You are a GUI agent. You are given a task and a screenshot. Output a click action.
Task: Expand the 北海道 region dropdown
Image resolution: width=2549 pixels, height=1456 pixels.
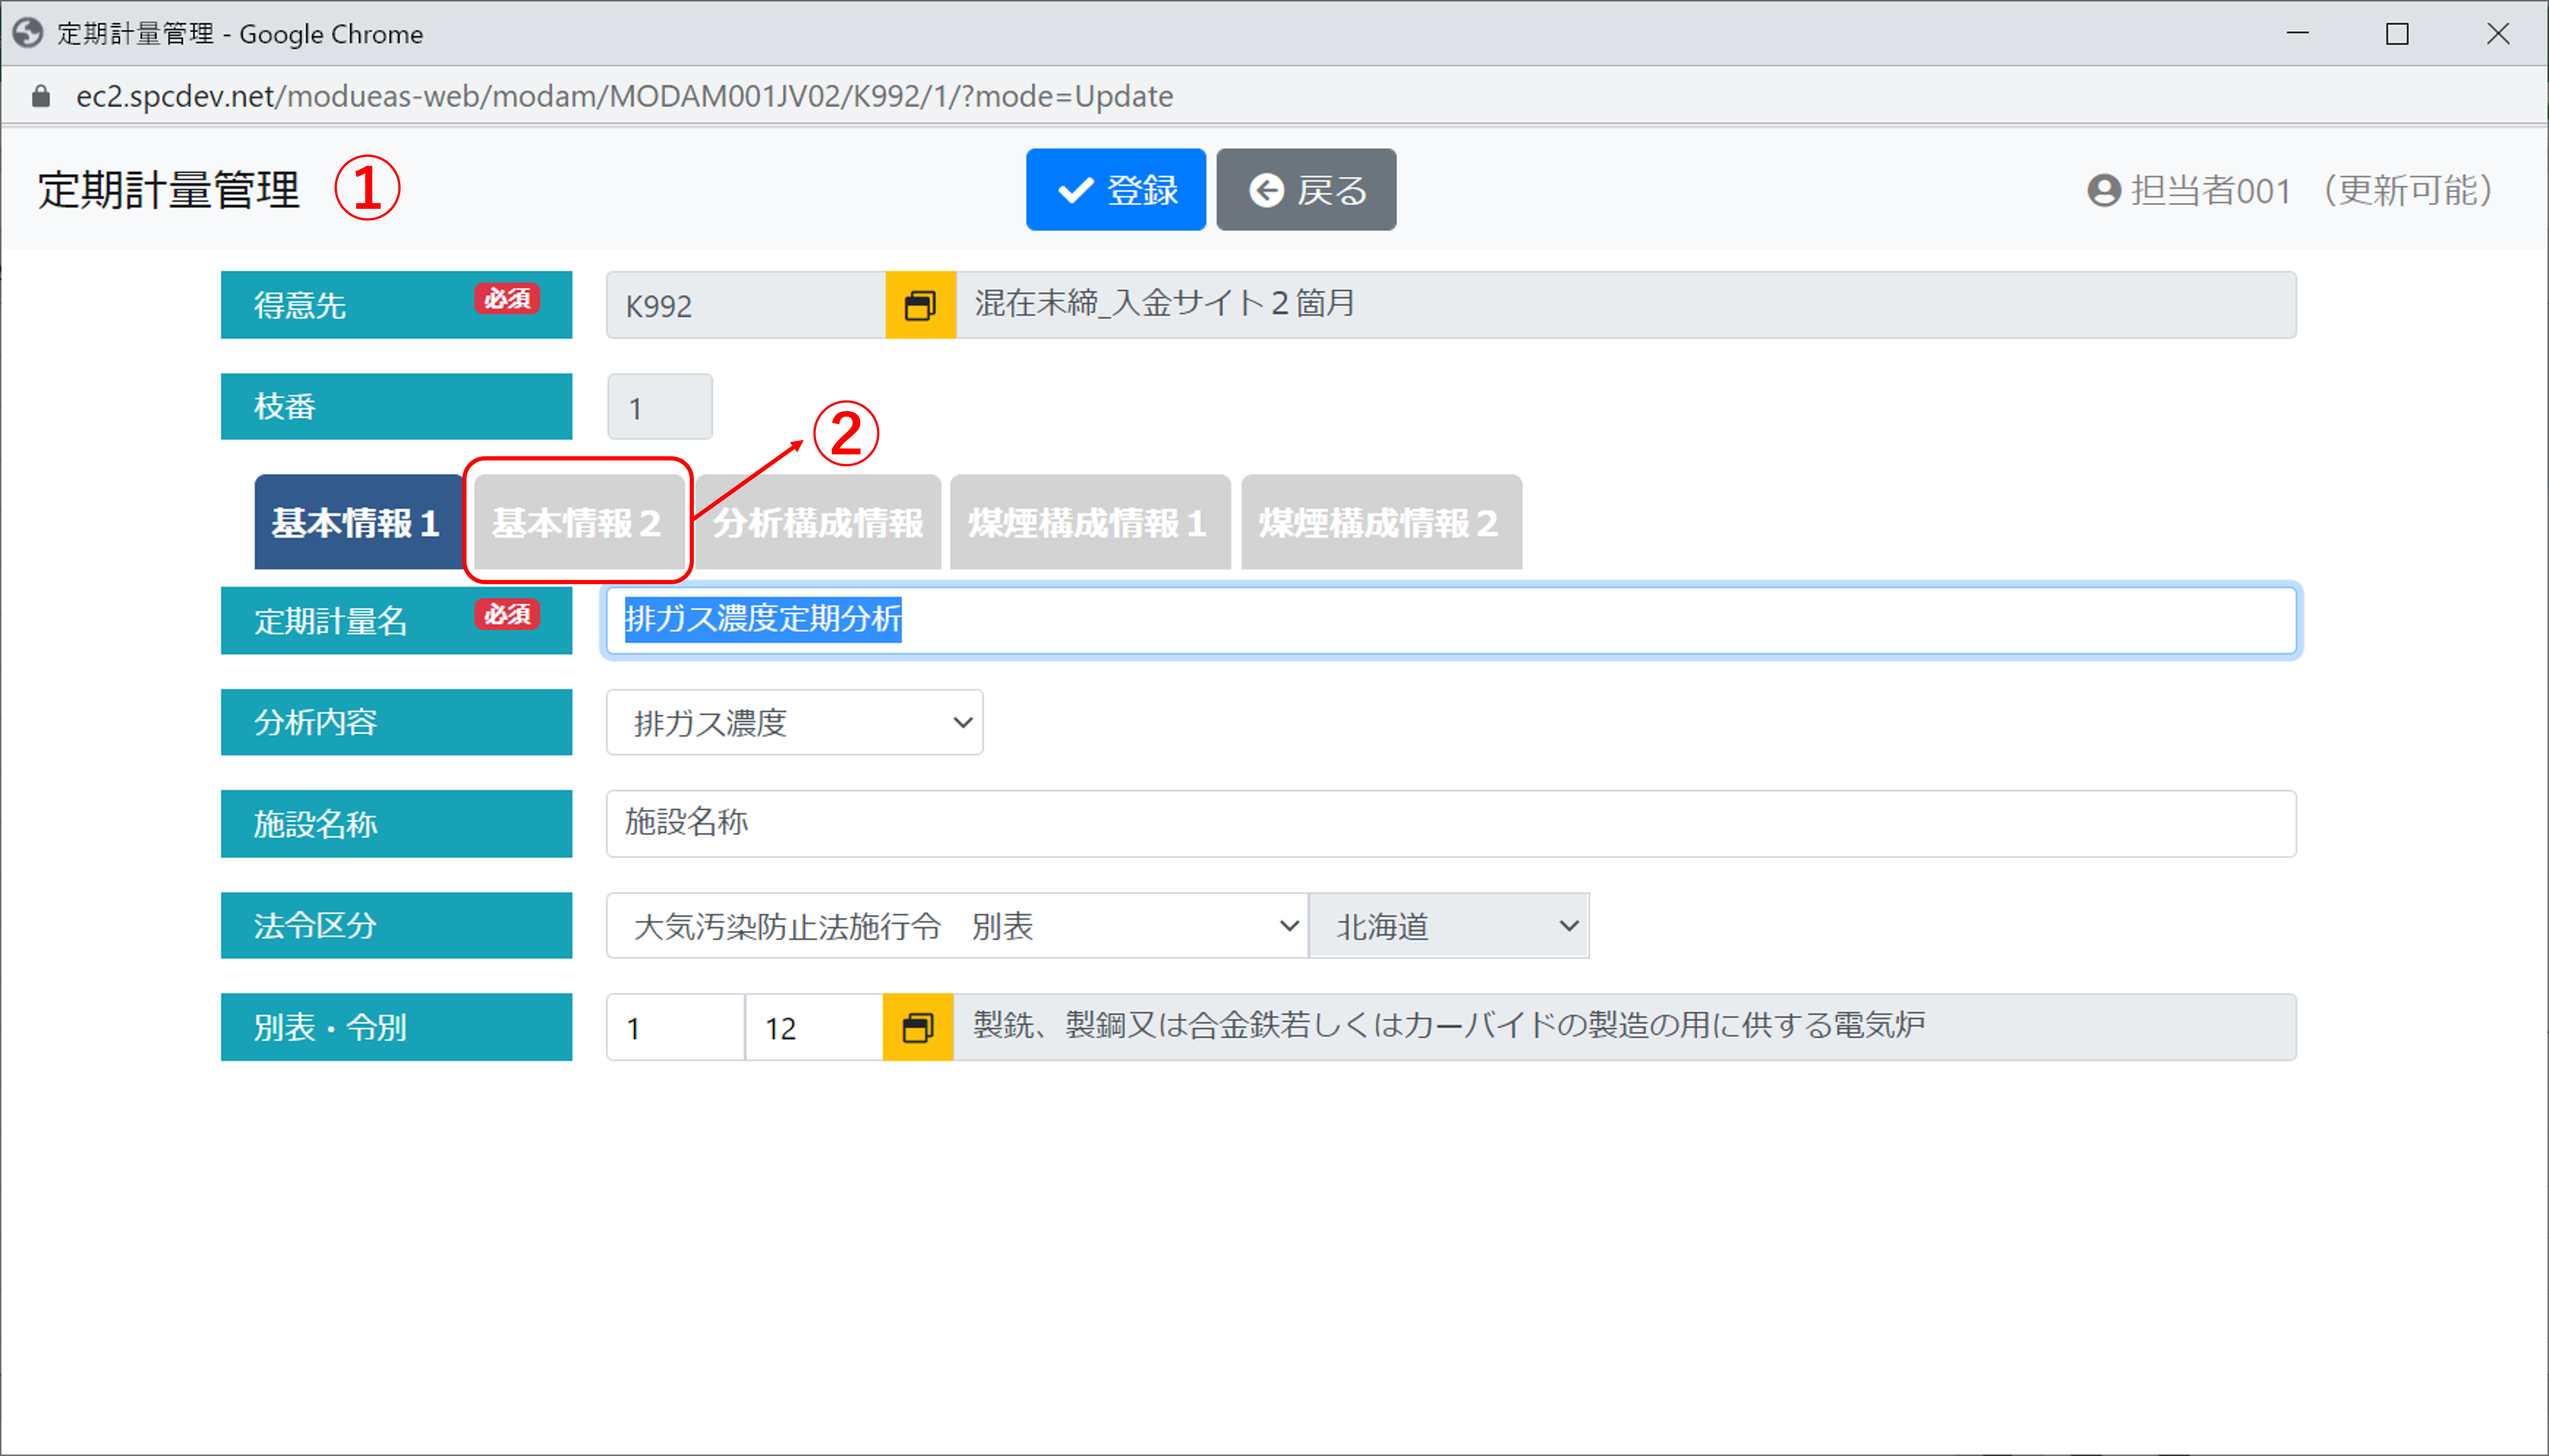click(1449, 926)
